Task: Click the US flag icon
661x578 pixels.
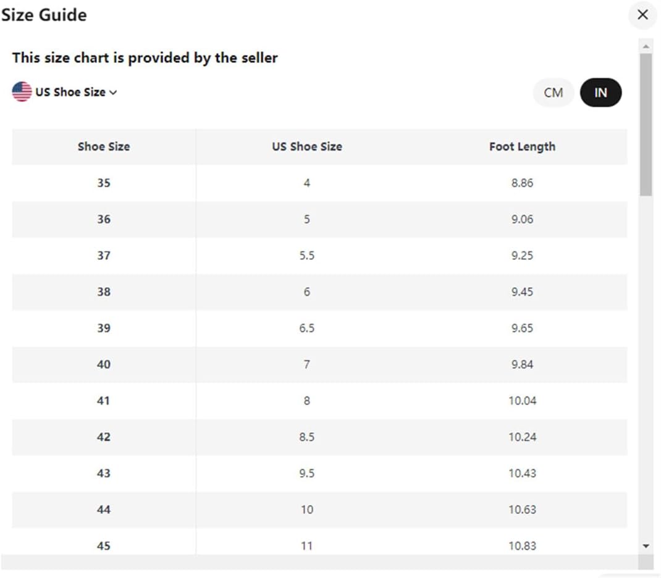Action: tap(22, 92)
